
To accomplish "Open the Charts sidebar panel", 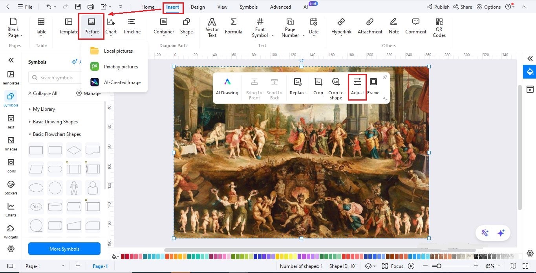I will (x=11, y=210).
